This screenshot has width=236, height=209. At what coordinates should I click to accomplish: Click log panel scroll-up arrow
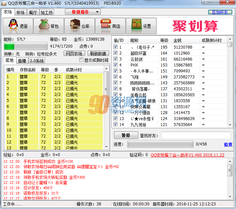click(x=230, y=161)
